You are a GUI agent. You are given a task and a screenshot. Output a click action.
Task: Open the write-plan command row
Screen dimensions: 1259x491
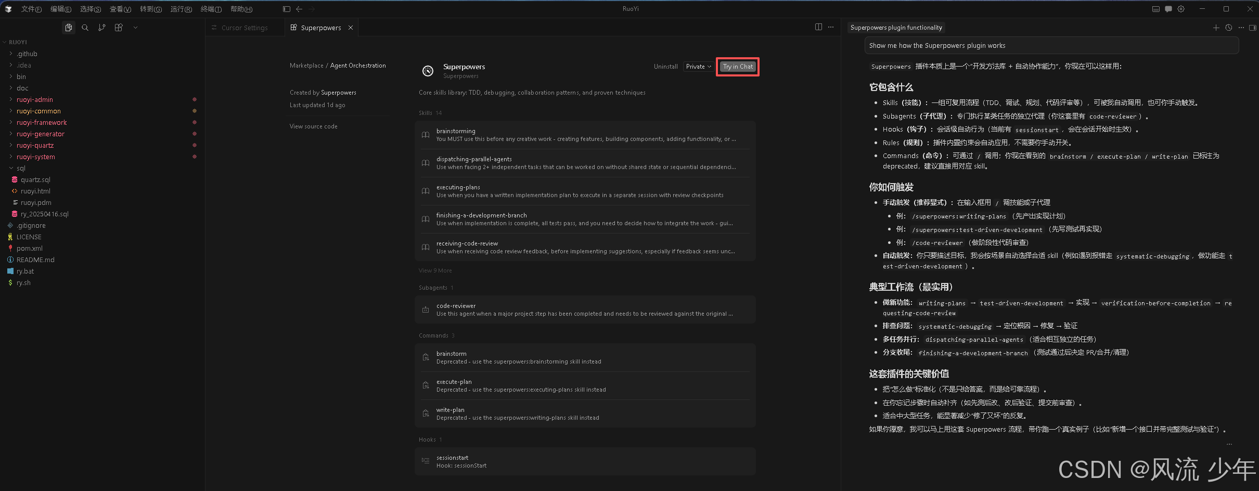pos(585,414)
